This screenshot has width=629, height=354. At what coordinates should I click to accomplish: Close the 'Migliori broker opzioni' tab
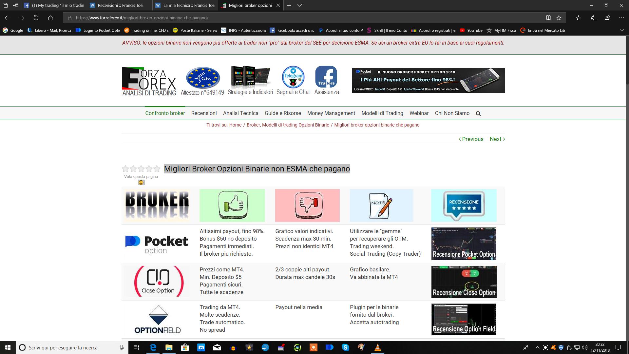(x=278, y=5)
